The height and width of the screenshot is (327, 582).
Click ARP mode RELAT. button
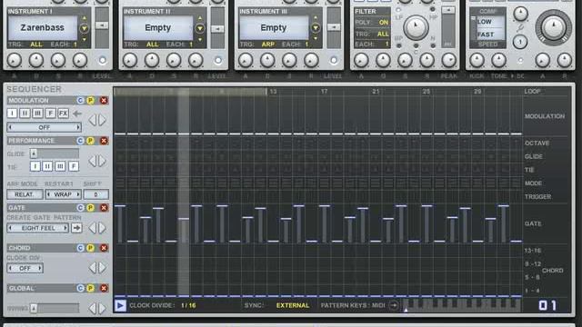[x=25, y=194]
